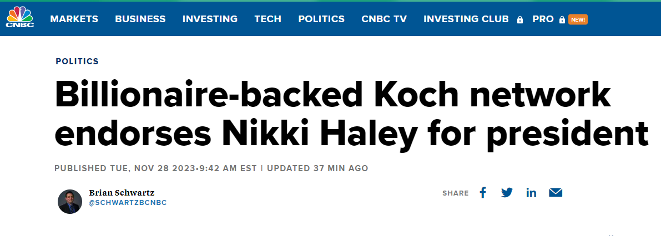The height and width of the screenshot is (236, 661).
Task: Open the @SCHWARTZBCNBC Twitter handle
Action: click(128, 203)
